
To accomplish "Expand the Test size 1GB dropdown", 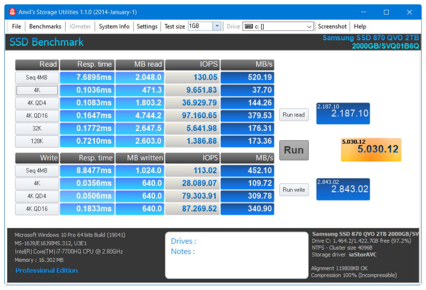I will click(x=217, y=26).
